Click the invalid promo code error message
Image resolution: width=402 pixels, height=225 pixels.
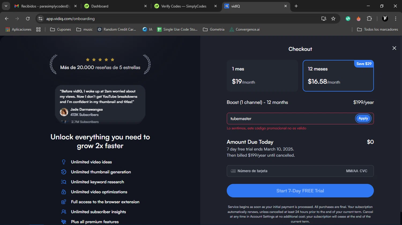tap(266, 128)
